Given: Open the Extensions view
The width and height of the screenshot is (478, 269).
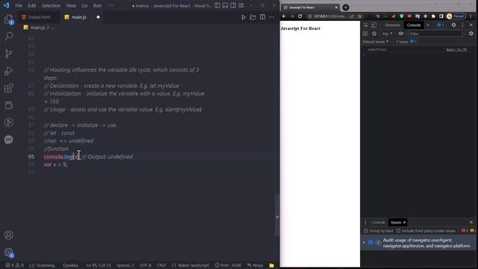Looking at the screenshot, I should [8, 88].
